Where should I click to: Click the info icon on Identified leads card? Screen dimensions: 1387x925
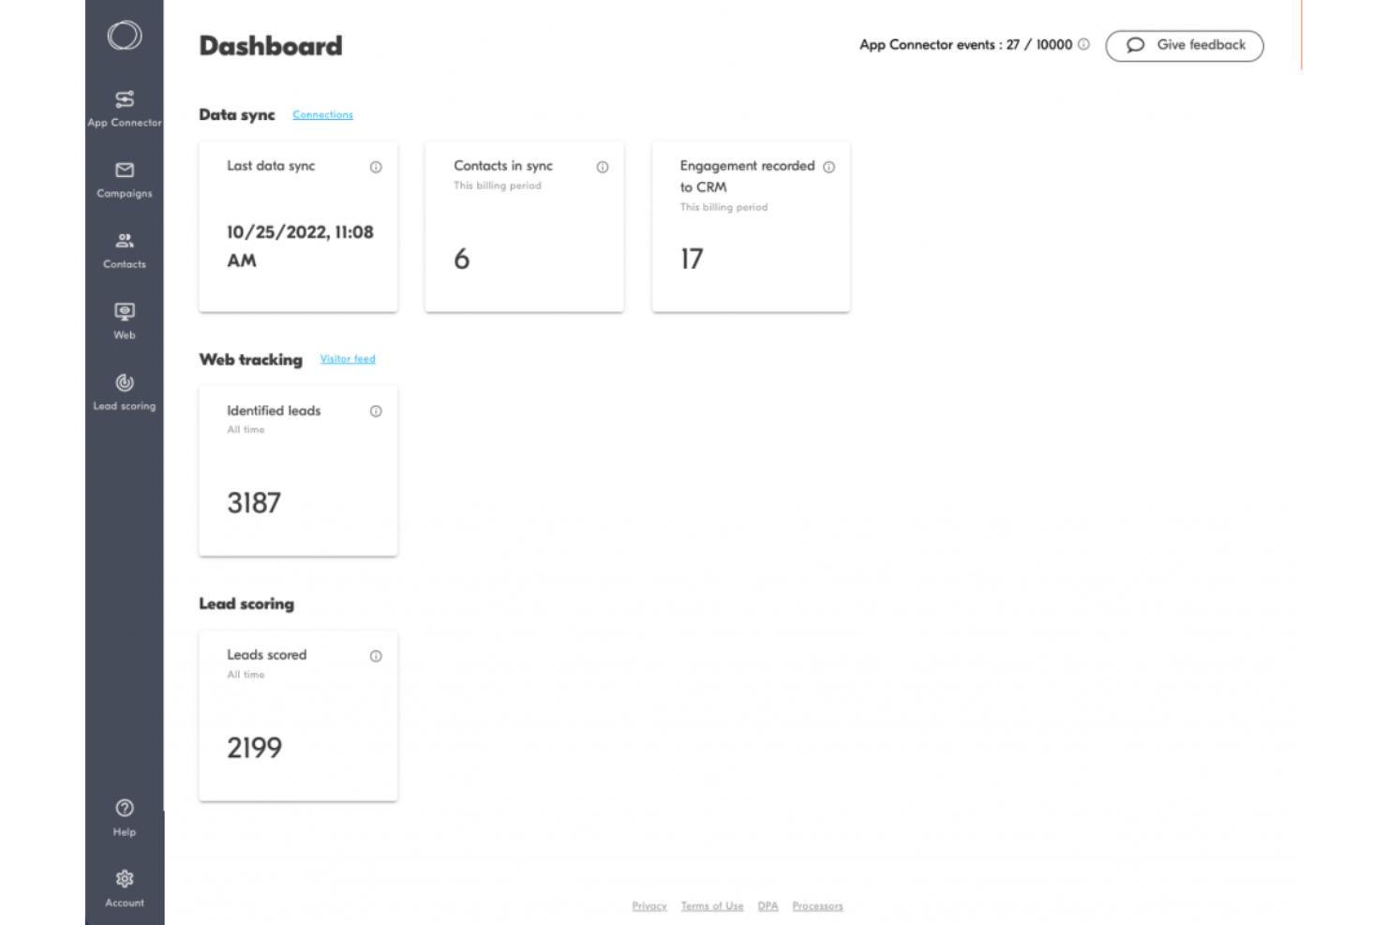tap(377, 411)
